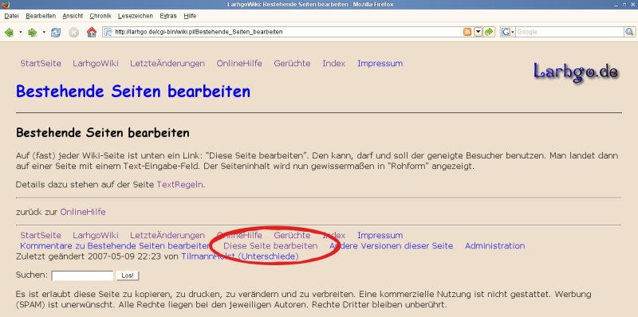
Task: Open LetzteÄnderungen in the bottom navigation
Action: click(x=167, y=235)
